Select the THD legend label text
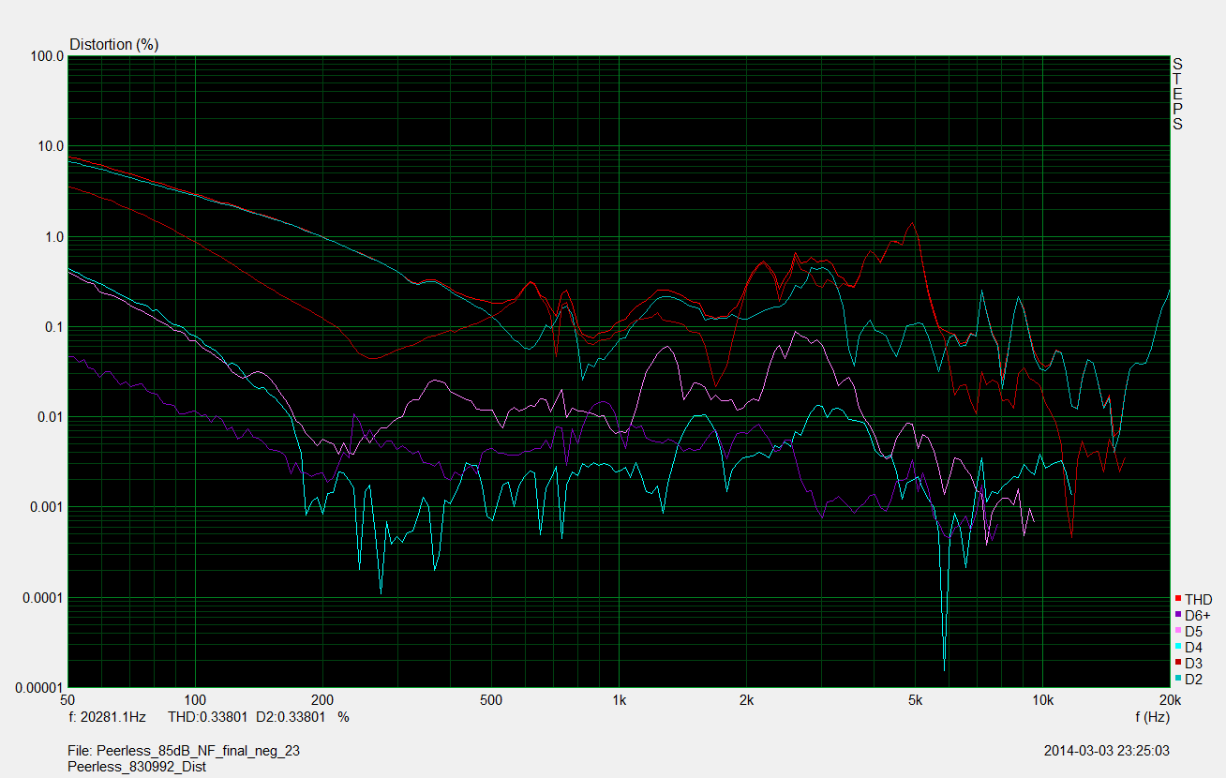The height and width of the screenshot is (778, 1226). click(1198, 600)
